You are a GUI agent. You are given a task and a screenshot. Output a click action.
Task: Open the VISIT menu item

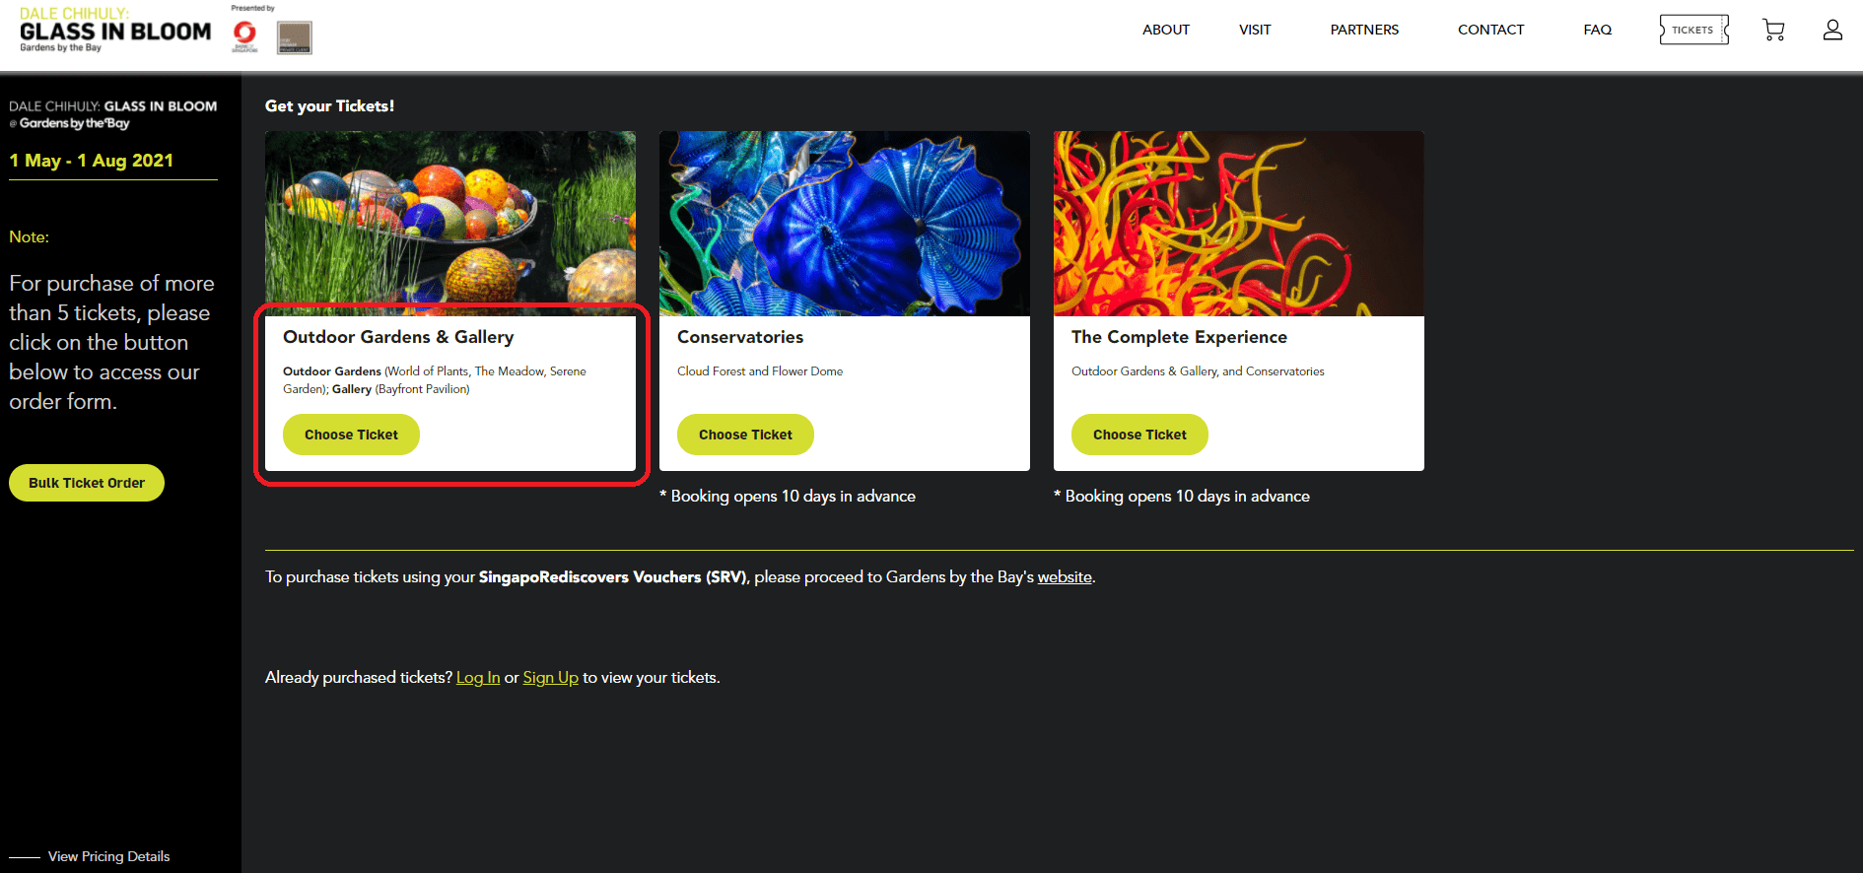(1255, 30)
